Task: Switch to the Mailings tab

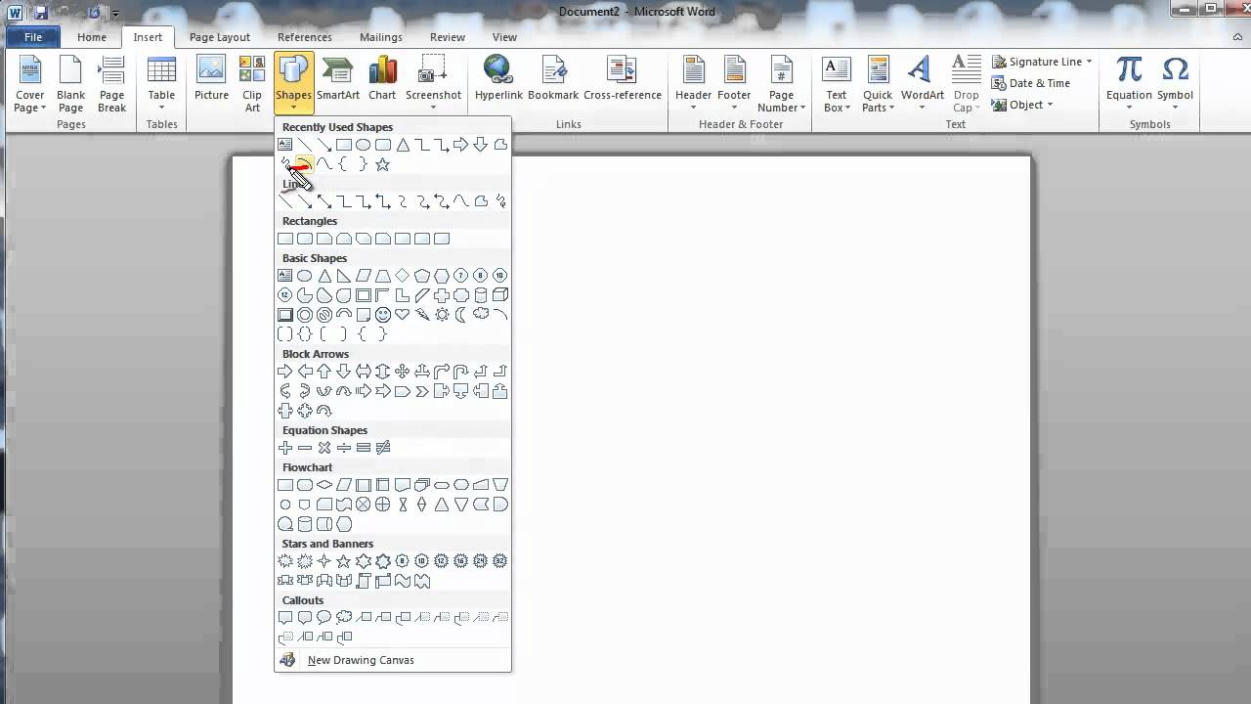Action: [x=380, y=36]
